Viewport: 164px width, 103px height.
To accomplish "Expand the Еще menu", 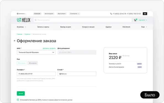I will click(144, 27).
